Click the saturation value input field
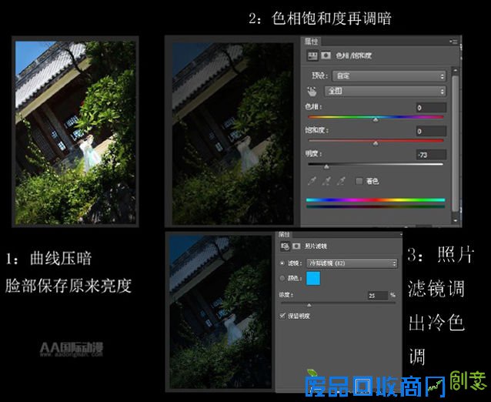The image size is (491, 402). (x=431, y=131)
